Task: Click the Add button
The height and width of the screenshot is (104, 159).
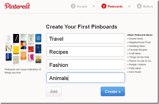Action: click(x=54, y=91)
